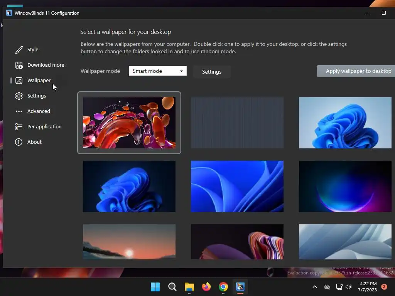Screen dimensions: 395x296
Task: Click the network tray icon
Action: tap(339, 287)
